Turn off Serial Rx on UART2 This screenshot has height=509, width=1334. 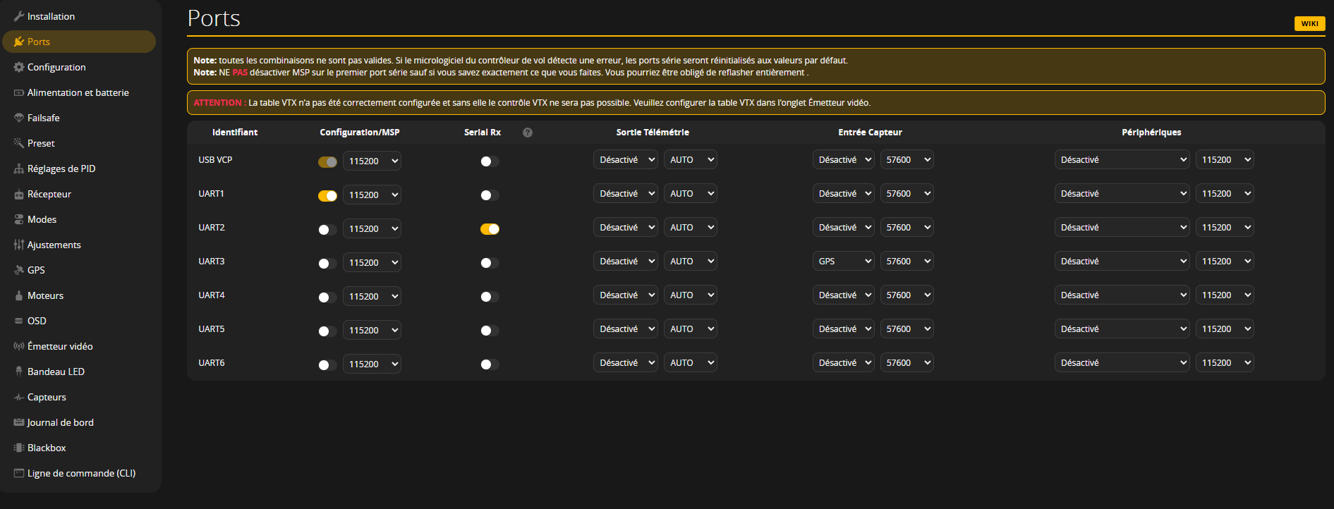[490, 229]
